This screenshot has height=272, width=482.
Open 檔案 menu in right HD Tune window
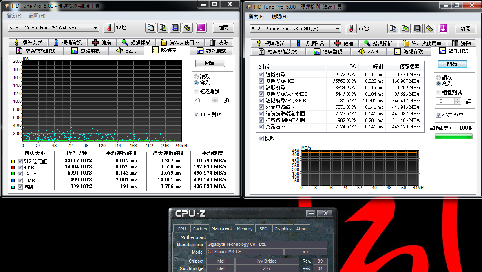tap(256, 17)
